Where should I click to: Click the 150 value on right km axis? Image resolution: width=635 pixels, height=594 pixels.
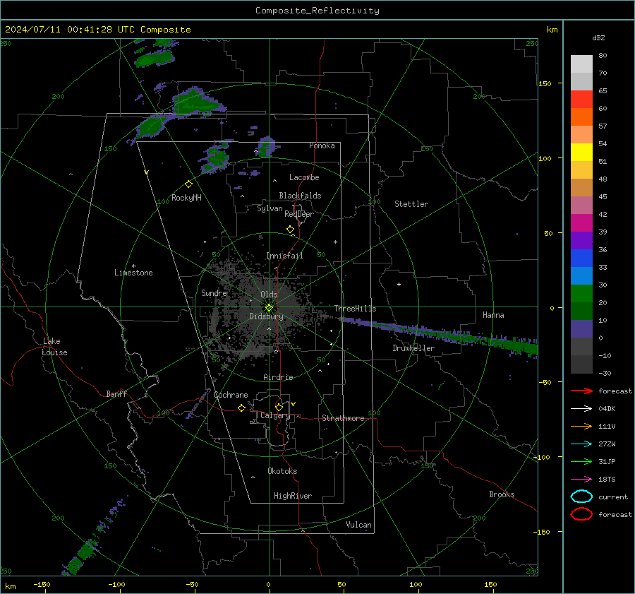[x=545, y=83]
